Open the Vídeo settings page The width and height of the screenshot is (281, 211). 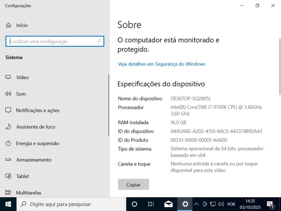point(55,77)
